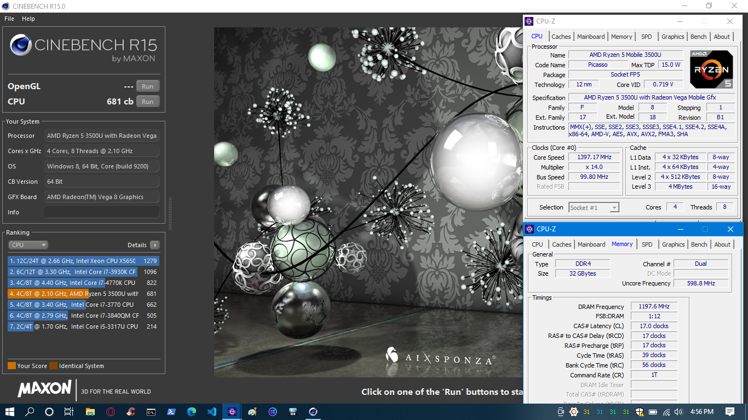The height and width of the screenshot is (420, 748).
Task: Select Core i7-3930K ranking entry
Action: point(83,272)
